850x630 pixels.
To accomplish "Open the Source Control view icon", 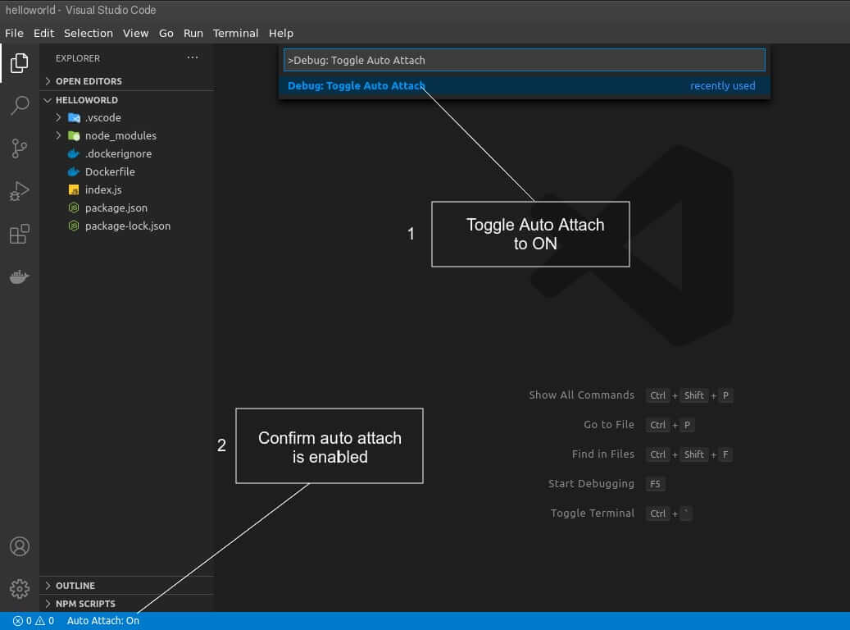I will (x=20, y=148).
